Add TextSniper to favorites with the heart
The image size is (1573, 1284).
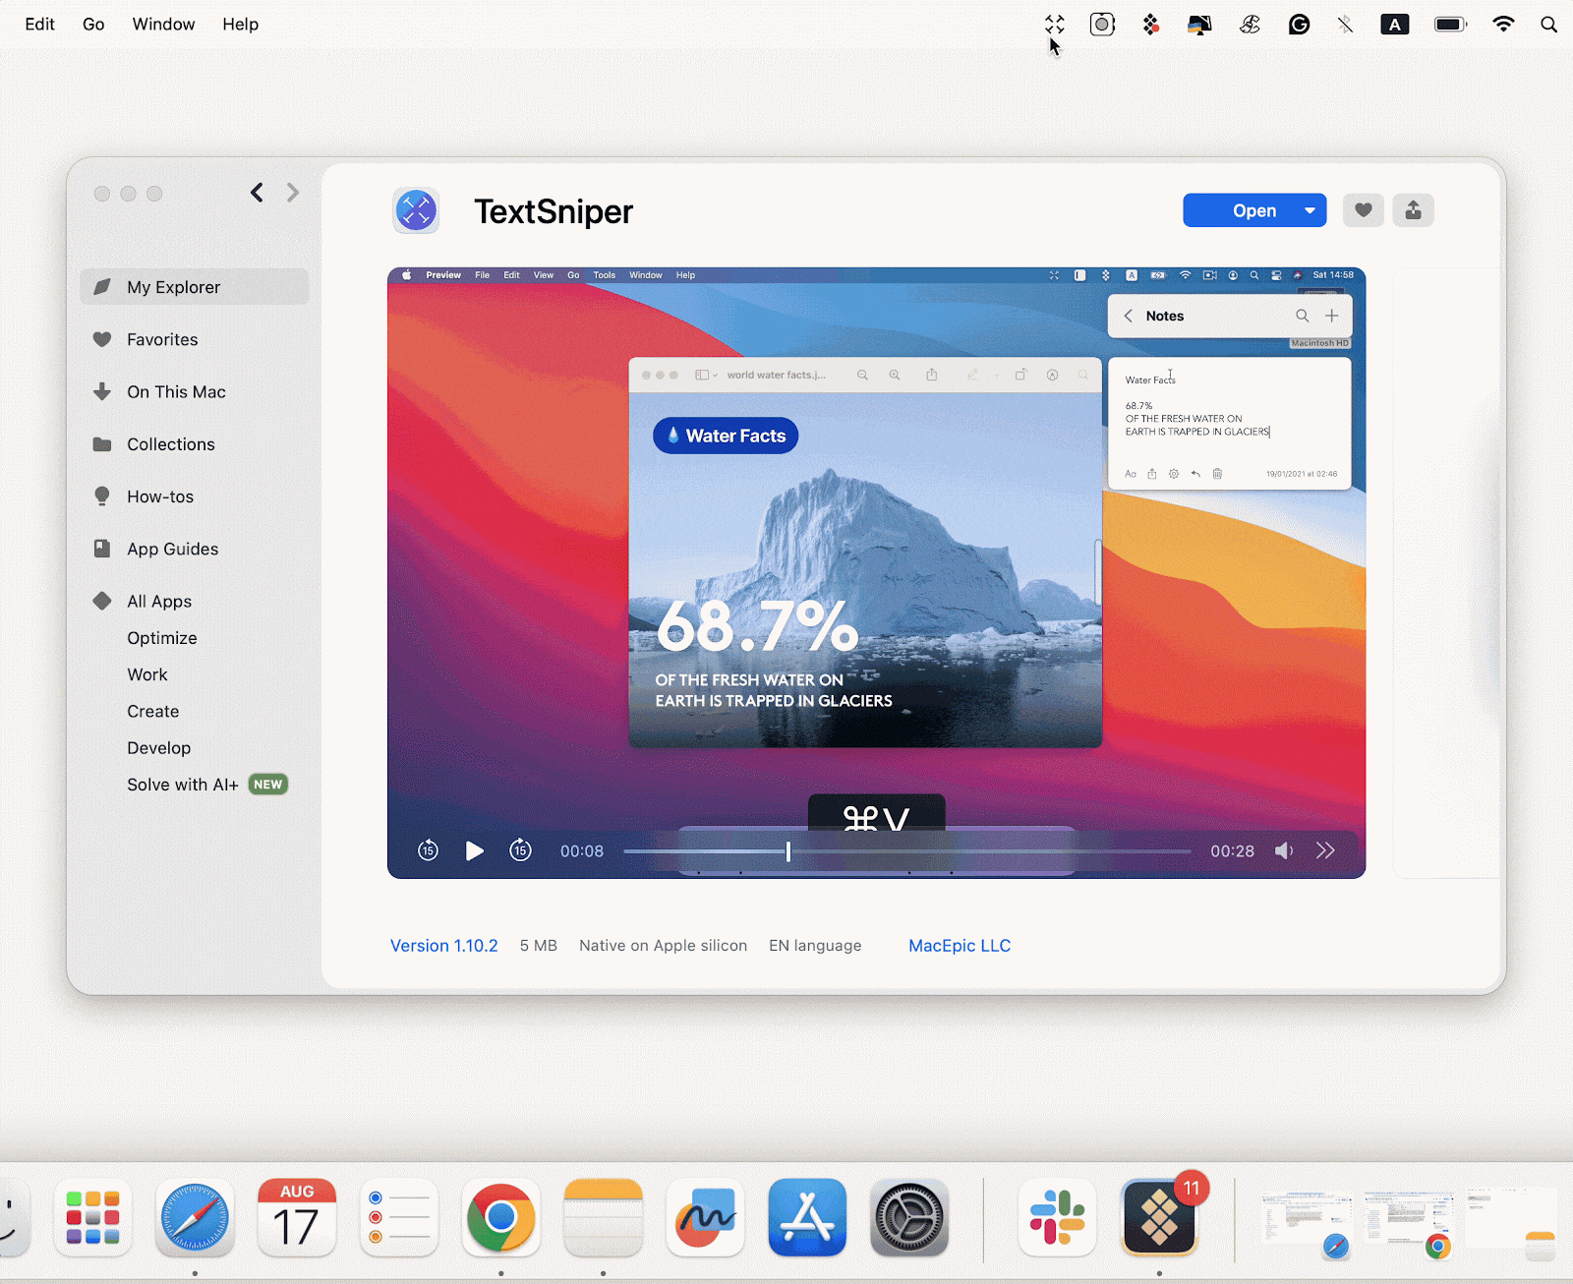coord(1363,210)
